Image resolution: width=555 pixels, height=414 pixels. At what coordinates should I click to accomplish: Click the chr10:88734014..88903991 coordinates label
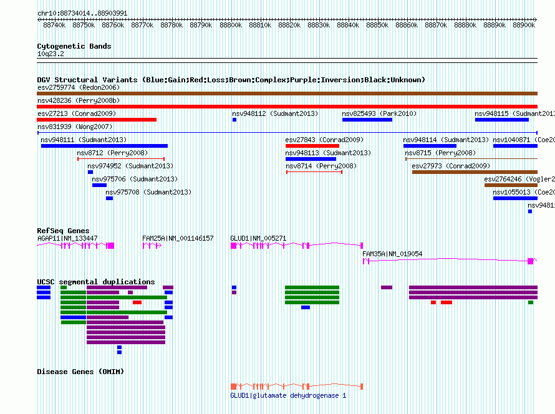[x=82, y=14]
